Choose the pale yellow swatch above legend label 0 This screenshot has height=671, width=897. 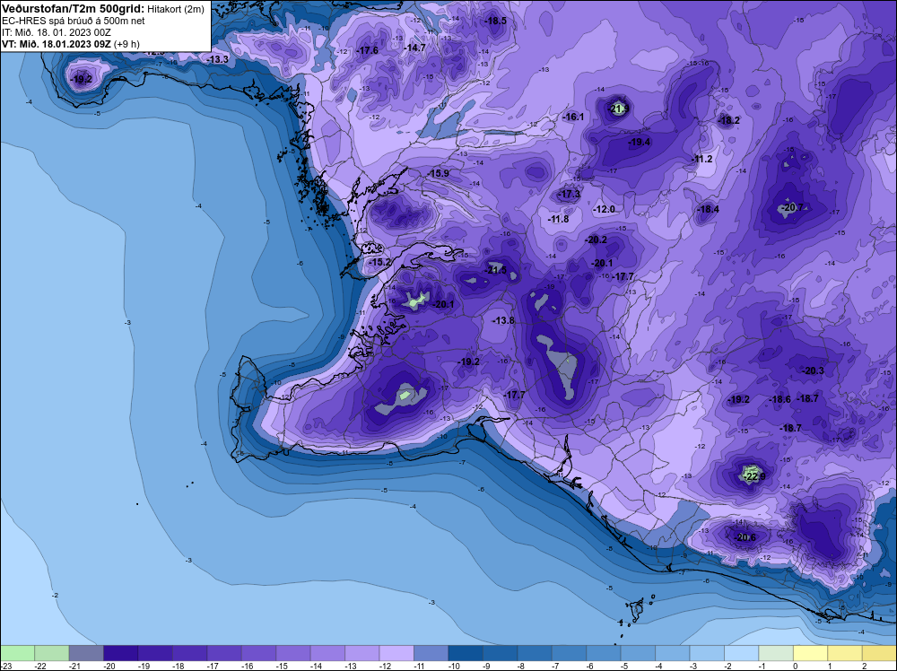810,653
